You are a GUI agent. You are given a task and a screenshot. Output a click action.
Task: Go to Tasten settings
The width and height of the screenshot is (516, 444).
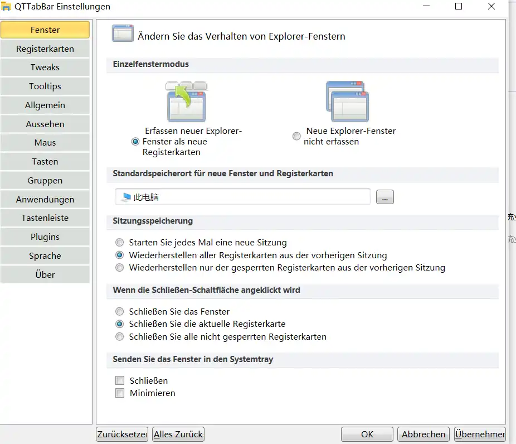click(x=45, y=162)
